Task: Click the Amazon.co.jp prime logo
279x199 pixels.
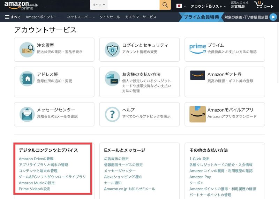Action: [x=21, y=6]
